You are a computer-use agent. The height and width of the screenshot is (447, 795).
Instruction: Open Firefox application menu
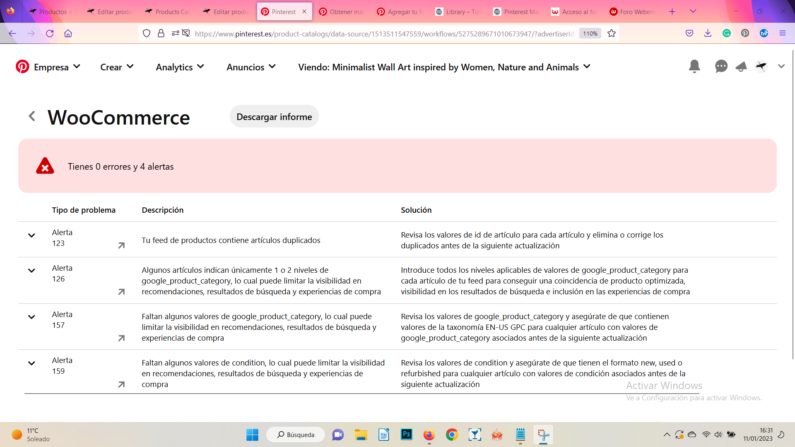click(x=782, y=33)
